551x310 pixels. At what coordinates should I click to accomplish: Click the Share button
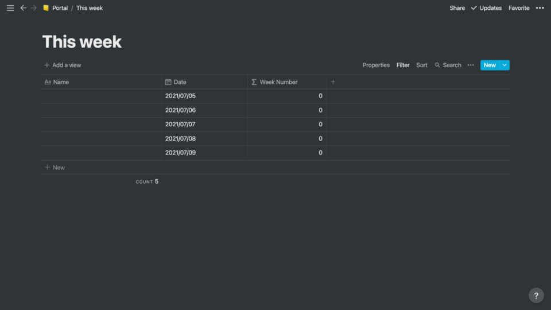457,7
